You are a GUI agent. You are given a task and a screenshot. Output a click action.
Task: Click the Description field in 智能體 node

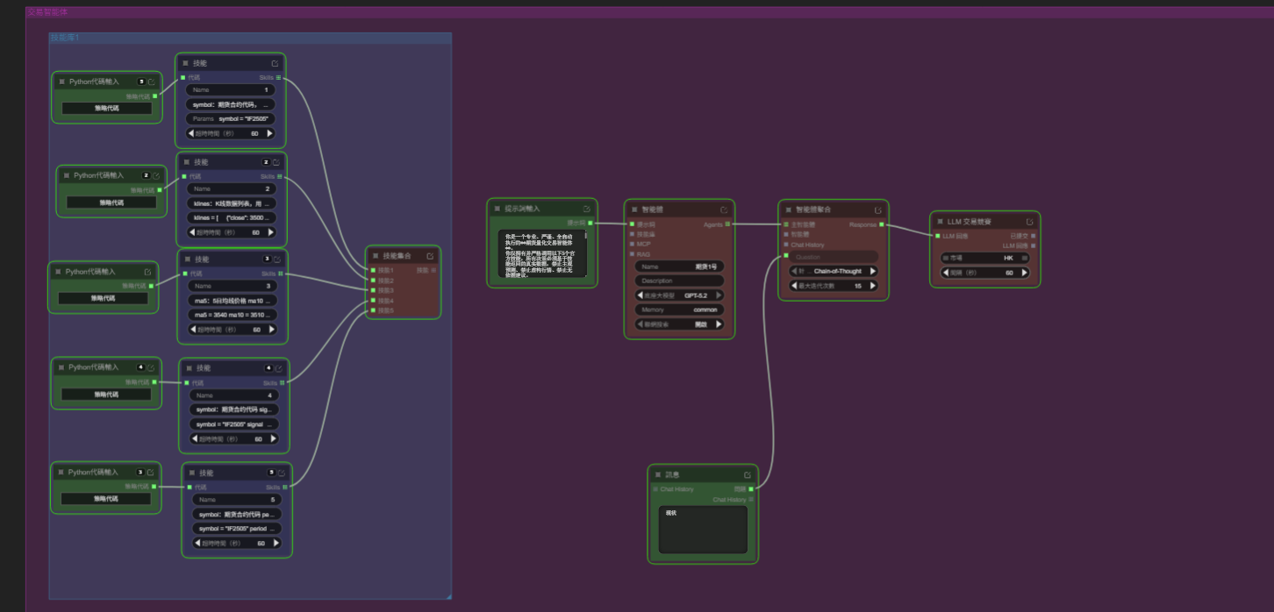click(x=679, y=281)
